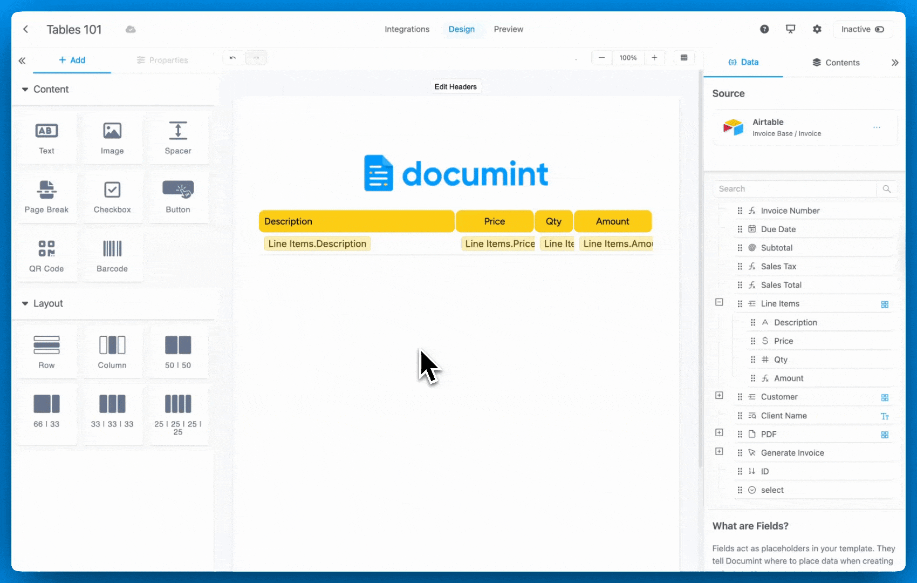
Task: Switch to the Preview tab
Action: [x=508, y=29]
